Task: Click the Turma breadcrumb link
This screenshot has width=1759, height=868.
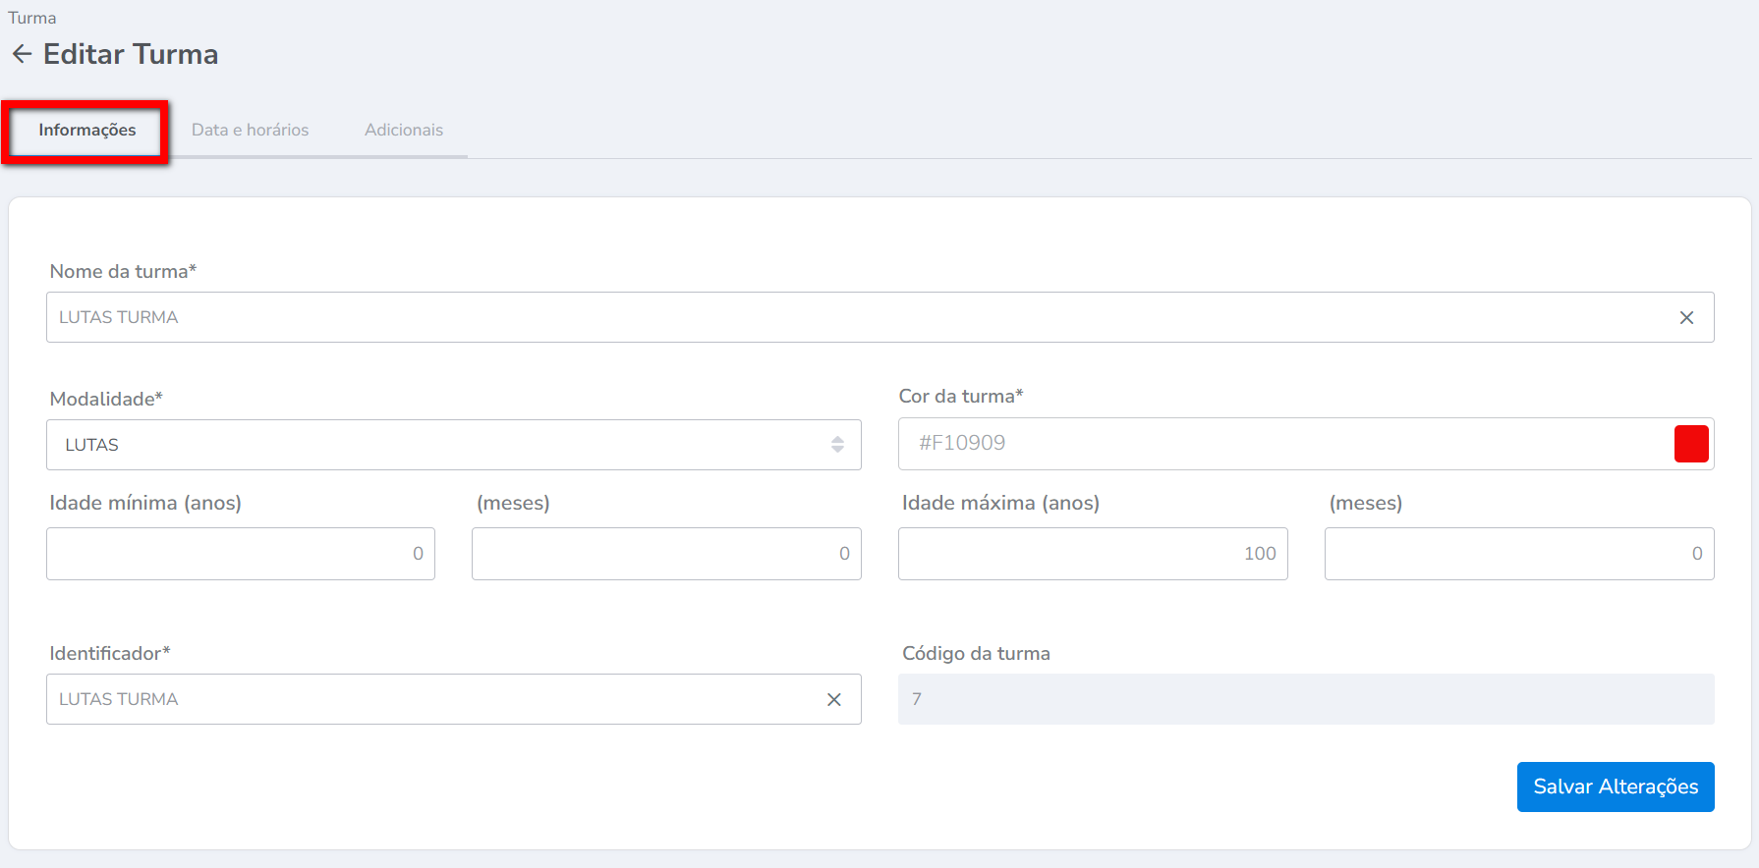Action: pyautogui.click(x=31, y=18)
